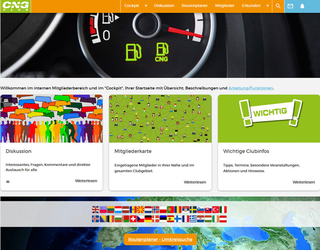Open the mail envelope icon
Image resolution: width=320 pixels, height=250 pixels.
click(x=290, y=6)
